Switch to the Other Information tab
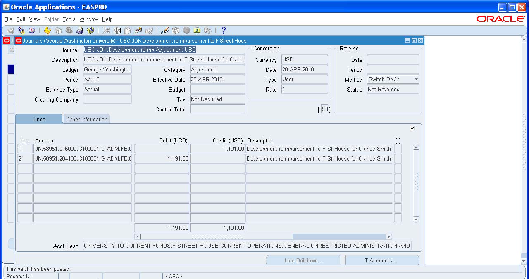This screenshot has width=529, height=279. tap(86, 119)
